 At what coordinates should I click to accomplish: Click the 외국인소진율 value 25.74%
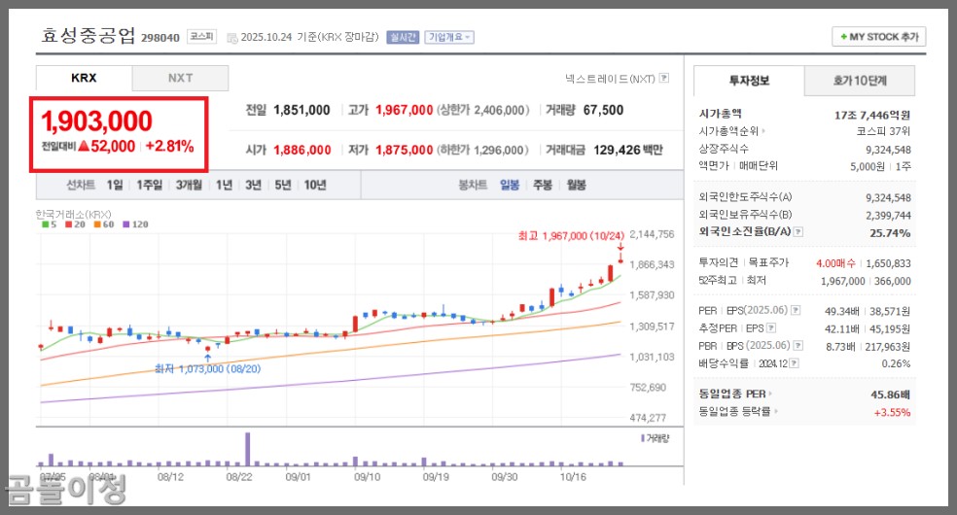coord(890,233)
